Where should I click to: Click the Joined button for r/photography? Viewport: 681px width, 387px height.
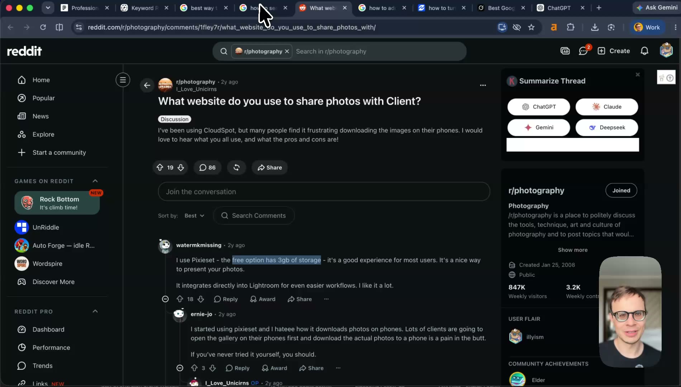tap(621, 191)
